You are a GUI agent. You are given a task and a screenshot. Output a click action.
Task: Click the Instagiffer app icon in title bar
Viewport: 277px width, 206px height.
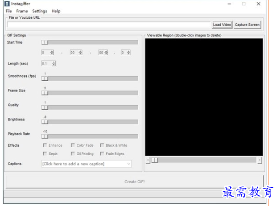(7, 4)
